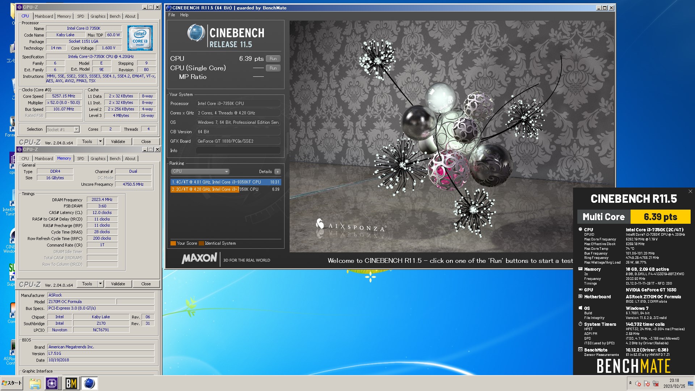
Task: Open the Ranking CPU category dropdown in Cinebench
Action: point(200,172)
